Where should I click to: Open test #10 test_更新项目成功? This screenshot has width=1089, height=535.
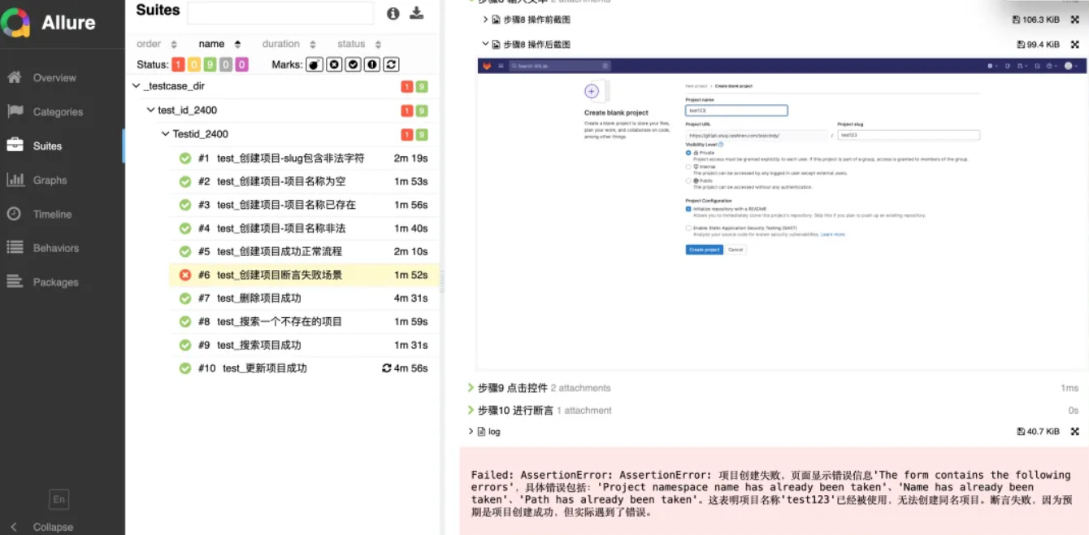304,368
